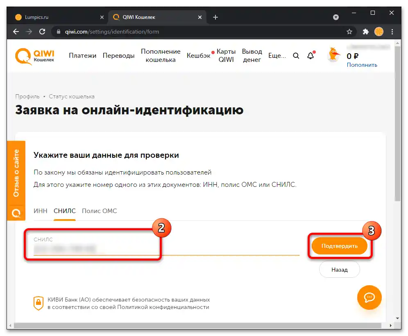Reload the page with refresh icon
This screenshot has width=408, height=336.
point(42,32)
